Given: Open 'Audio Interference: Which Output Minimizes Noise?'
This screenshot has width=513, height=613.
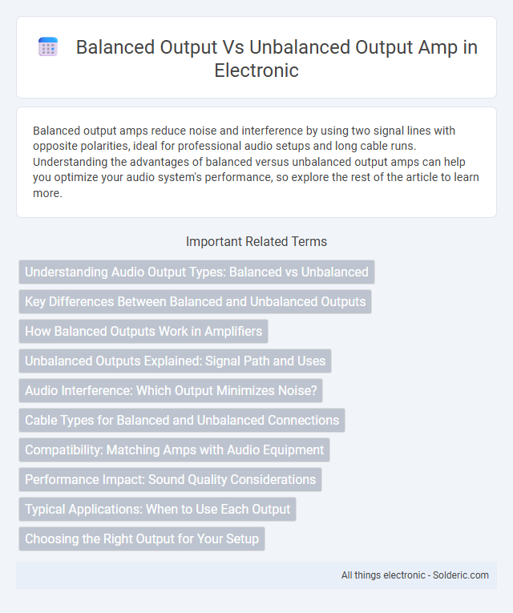Looking at the screenshot, I should (x=171, y=390).
